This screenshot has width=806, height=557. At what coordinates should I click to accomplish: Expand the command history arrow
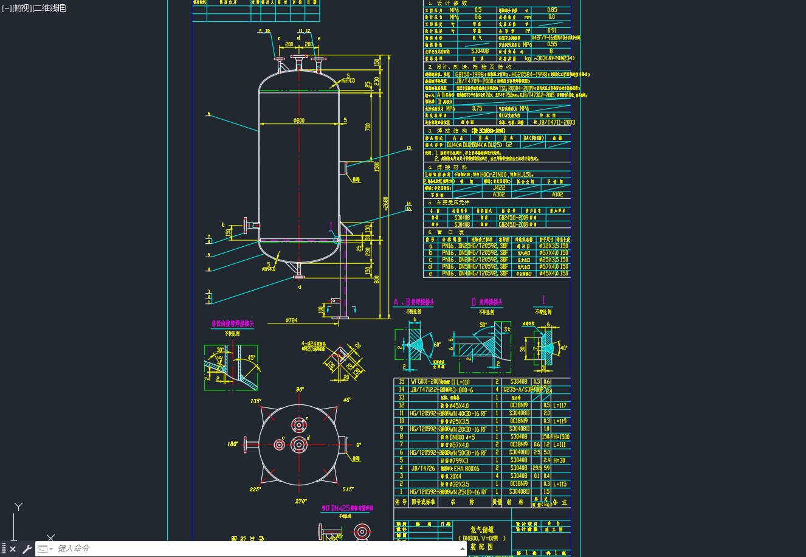463,548
